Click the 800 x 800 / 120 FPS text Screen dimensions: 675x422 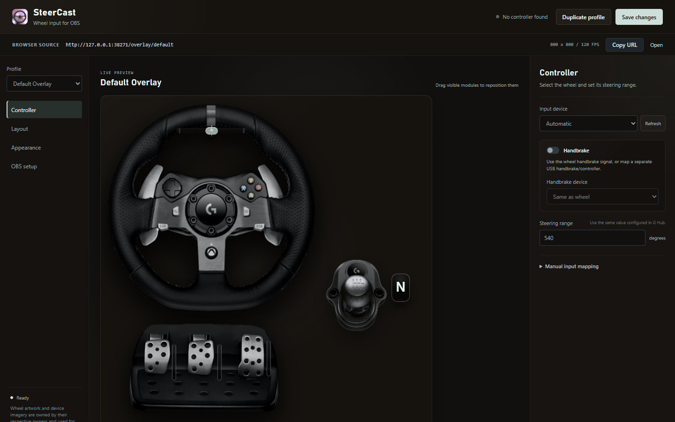tap(575, 45)
